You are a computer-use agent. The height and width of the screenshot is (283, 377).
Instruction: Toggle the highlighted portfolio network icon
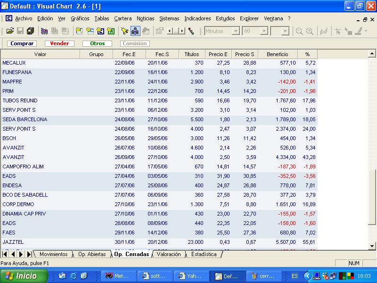135,31
